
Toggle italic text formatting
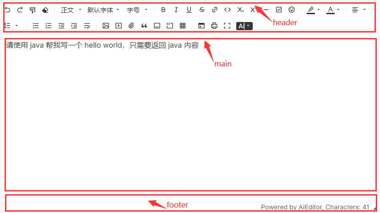(x=176, y=10)
